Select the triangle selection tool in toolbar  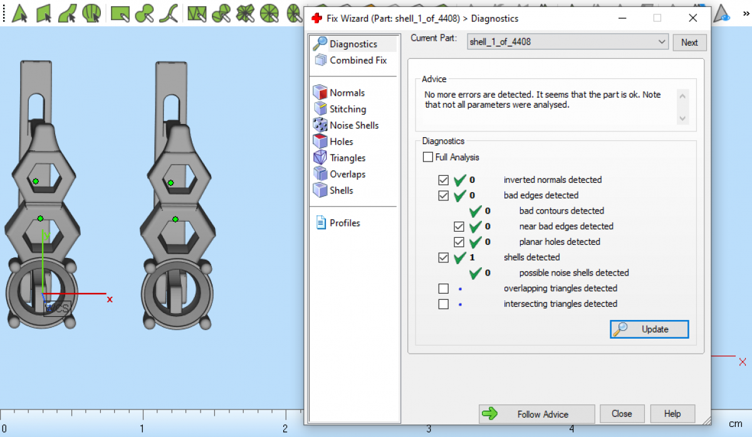point(19,13)
